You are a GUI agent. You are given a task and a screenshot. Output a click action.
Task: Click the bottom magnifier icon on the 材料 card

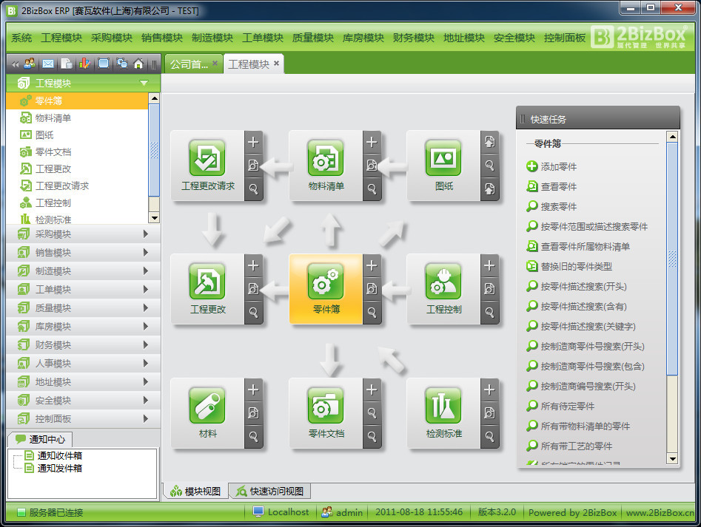253,436
